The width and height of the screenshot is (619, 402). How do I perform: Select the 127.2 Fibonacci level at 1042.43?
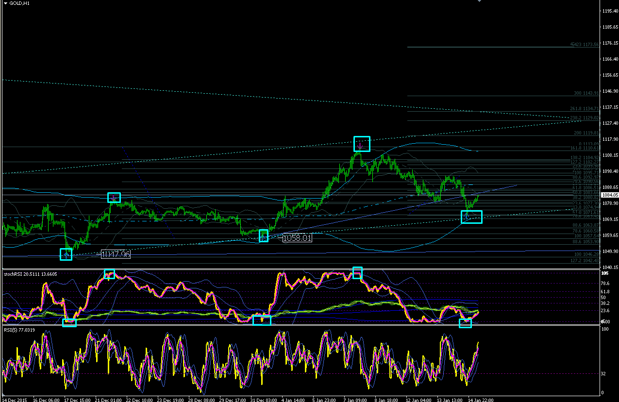[x=585, y=261]
